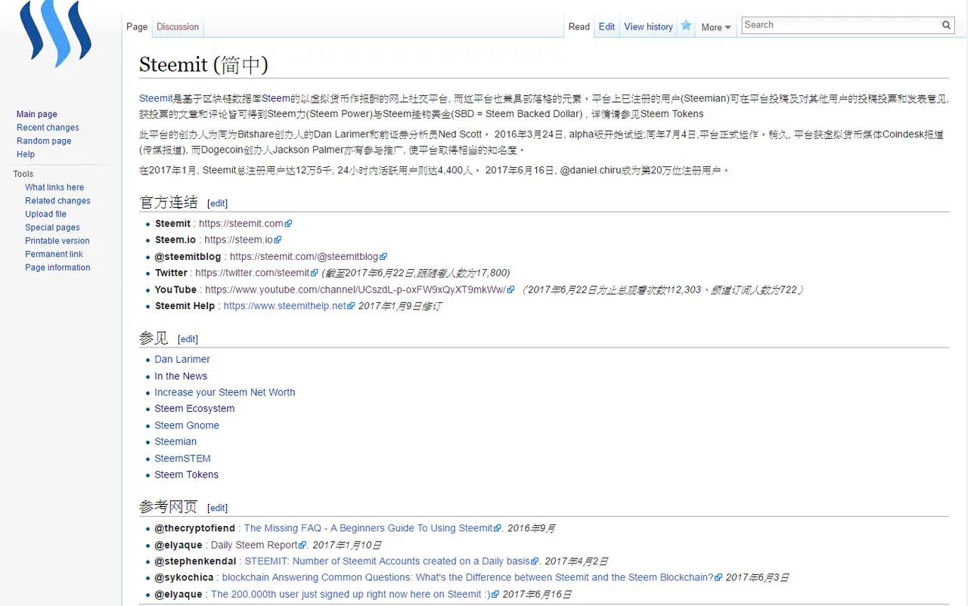Image resolution: width=968 pixels, height=606 pixels.
Task: Click the Tools sidebar heading
Action: coord(23,174)
